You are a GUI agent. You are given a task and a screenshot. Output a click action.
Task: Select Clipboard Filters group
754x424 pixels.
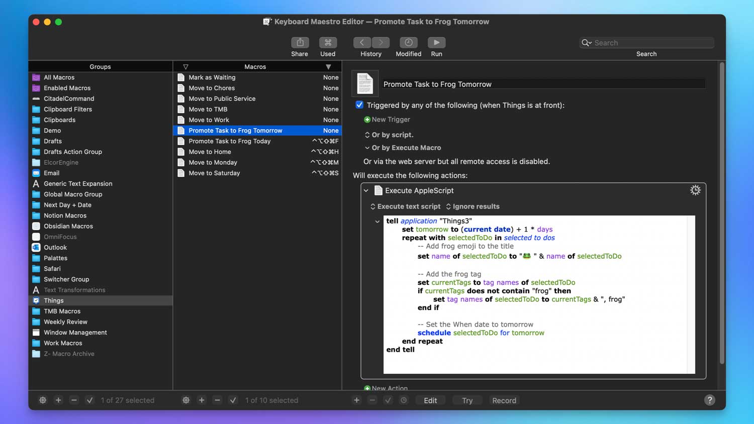pos(101,109)
